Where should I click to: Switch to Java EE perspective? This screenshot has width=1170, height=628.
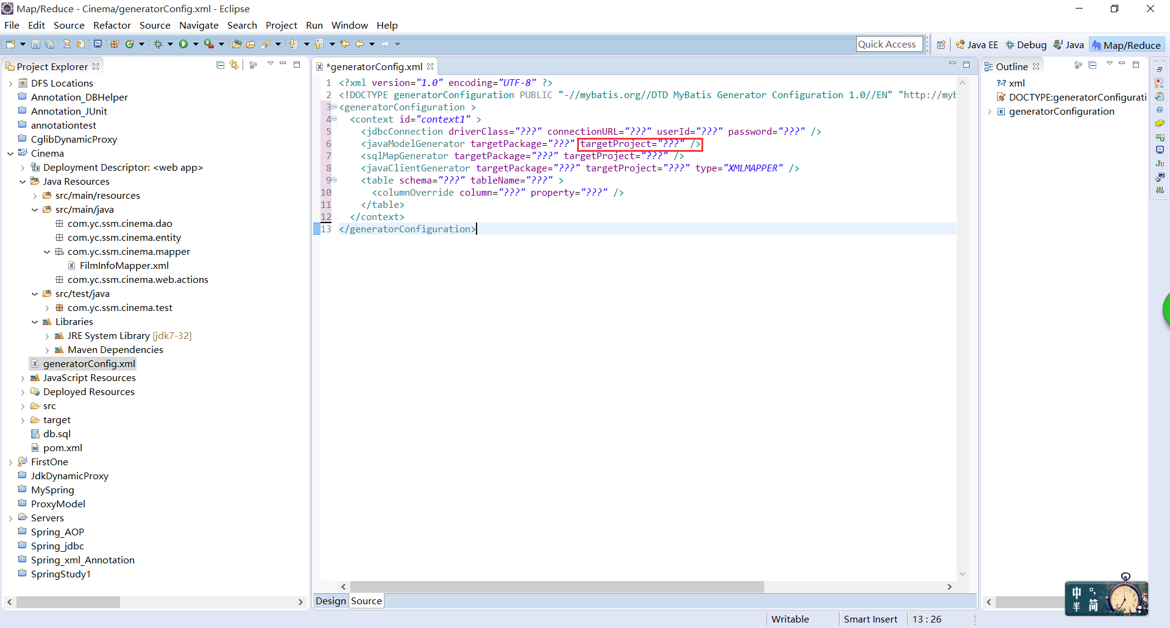point(977,45)
